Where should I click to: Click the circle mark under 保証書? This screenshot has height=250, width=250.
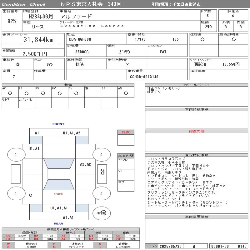[202, 39]
